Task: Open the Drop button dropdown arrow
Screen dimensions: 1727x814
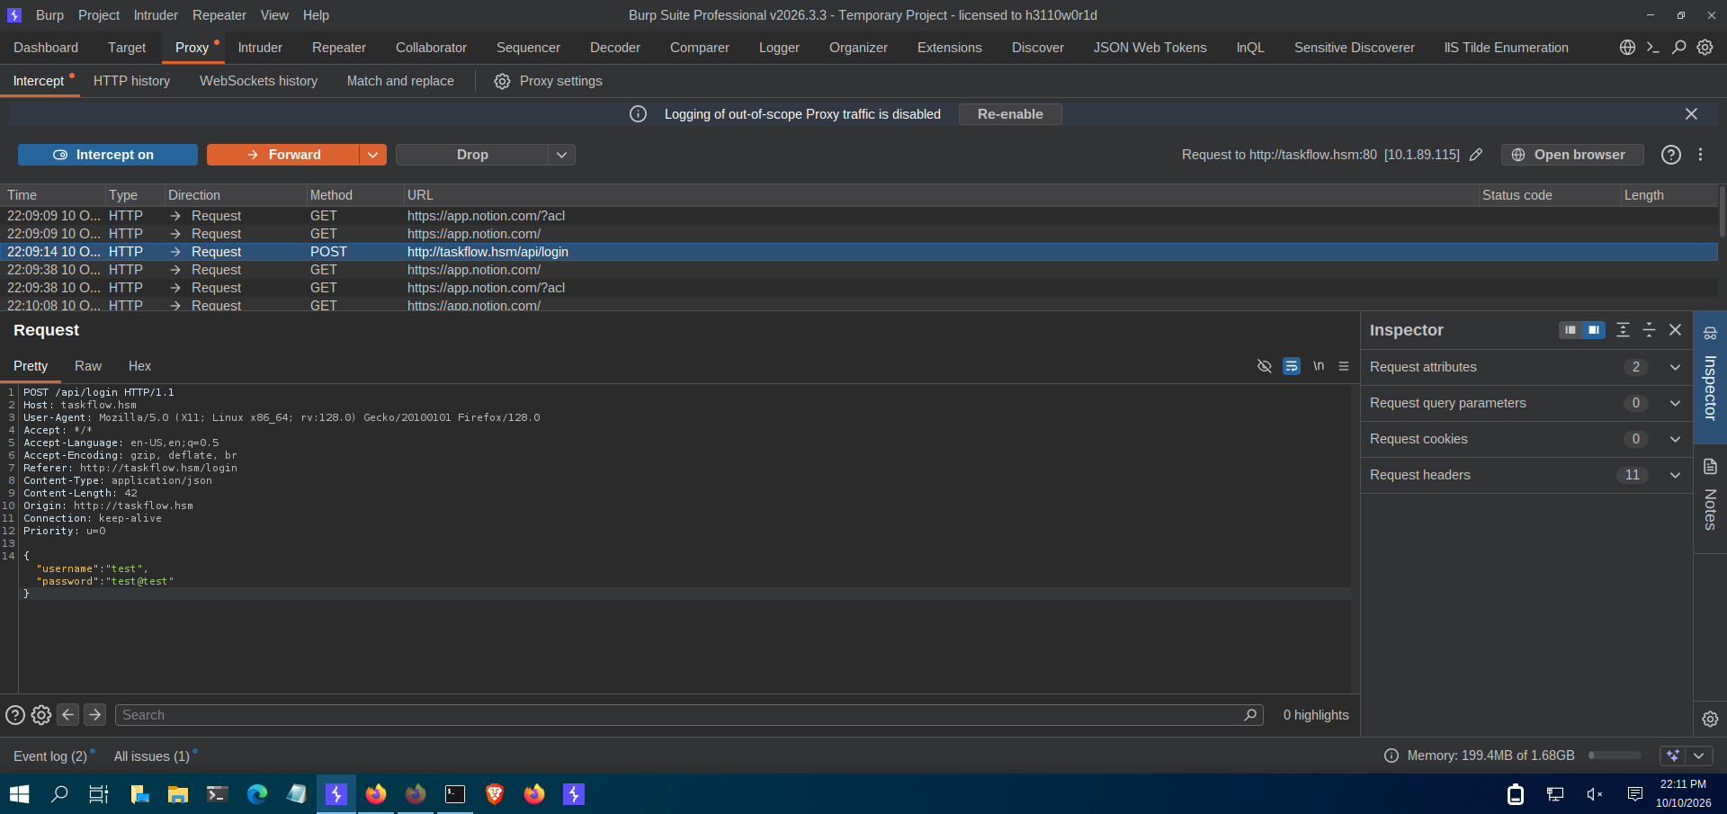Action: (562, 155)
